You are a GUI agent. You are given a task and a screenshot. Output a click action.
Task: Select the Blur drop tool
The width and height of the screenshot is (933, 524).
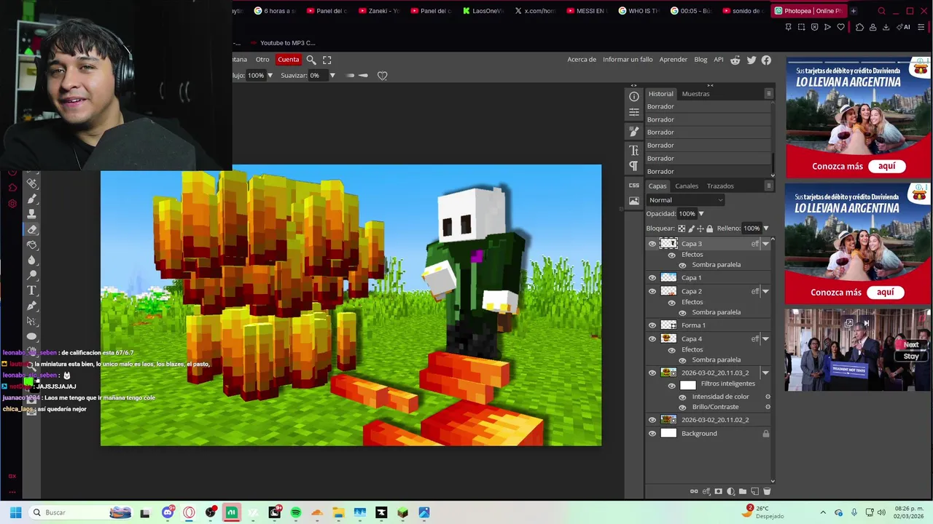[32, 260]
